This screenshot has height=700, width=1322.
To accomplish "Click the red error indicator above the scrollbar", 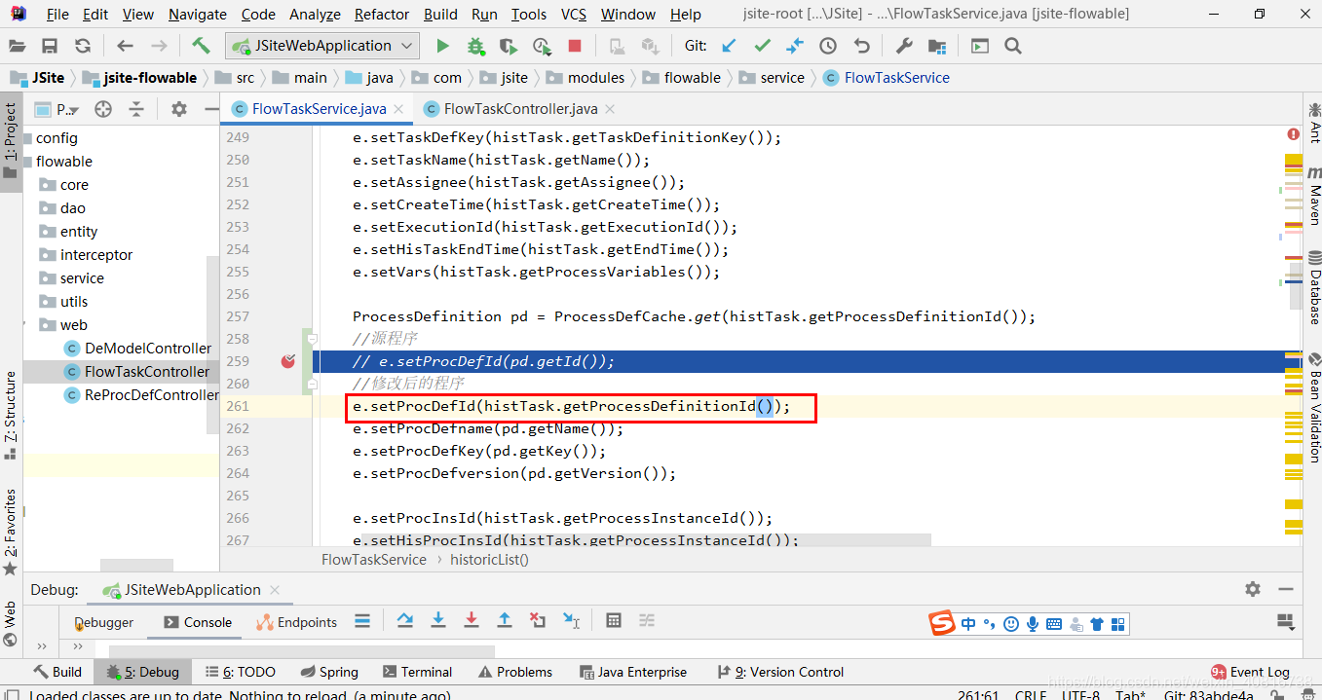I will [1293, 134].
